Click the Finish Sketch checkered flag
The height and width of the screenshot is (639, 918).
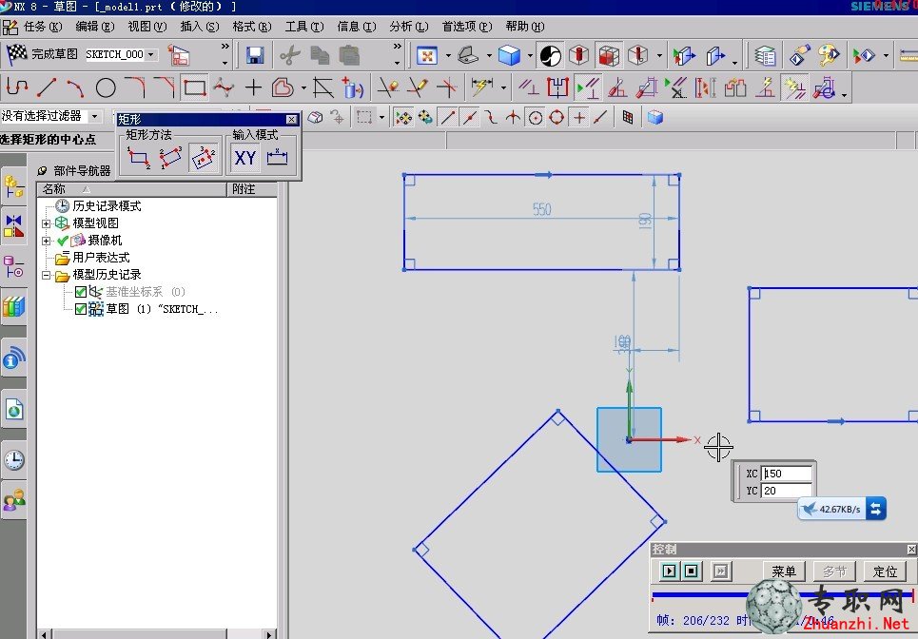point(17,54)
